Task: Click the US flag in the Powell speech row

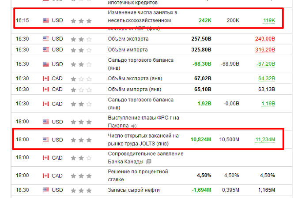Action: coord(46,122)
